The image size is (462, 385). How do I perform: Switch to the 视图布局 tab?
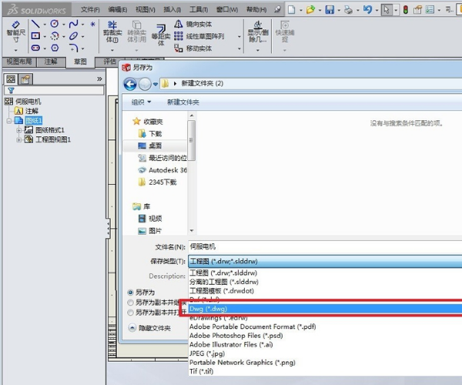coord(19,62)
